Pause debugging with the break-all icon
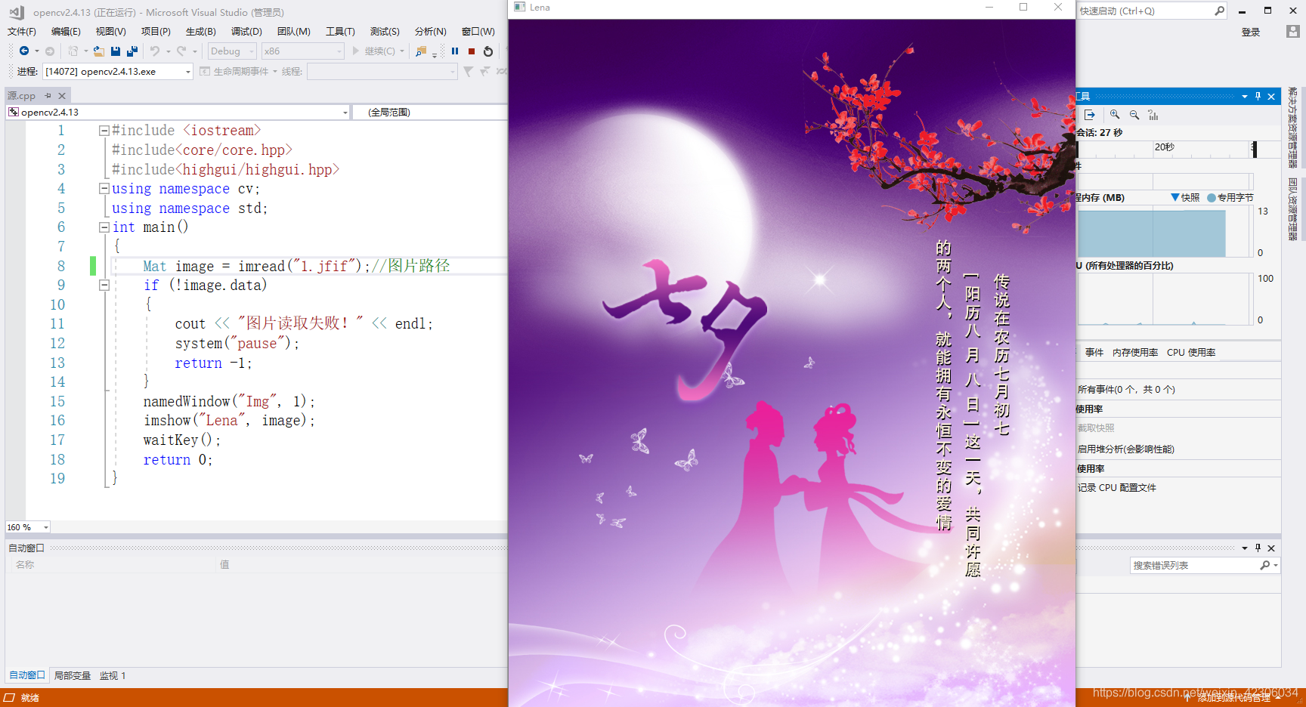1306x707 pixels. [x=455, y=51]
